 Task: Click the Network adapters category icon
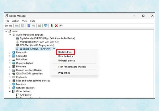tap(14, 88)
